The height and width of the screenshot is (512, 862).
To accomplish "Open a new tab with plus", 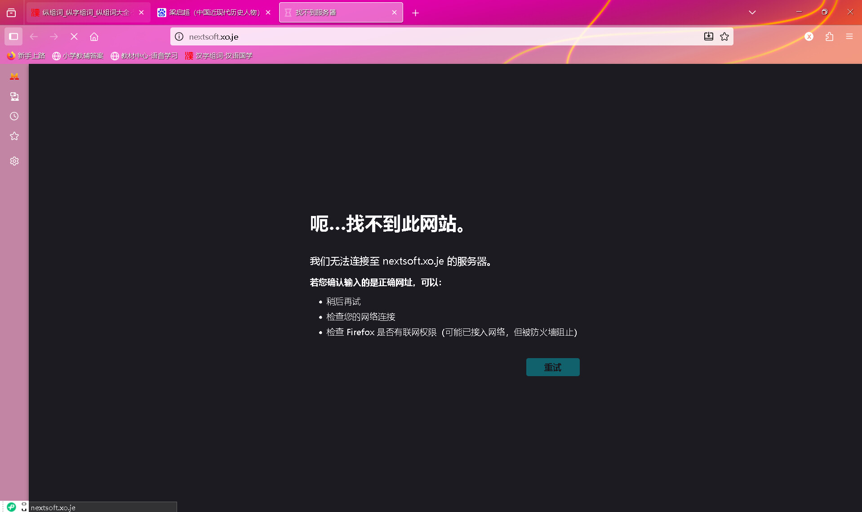I will coord(415,13).
